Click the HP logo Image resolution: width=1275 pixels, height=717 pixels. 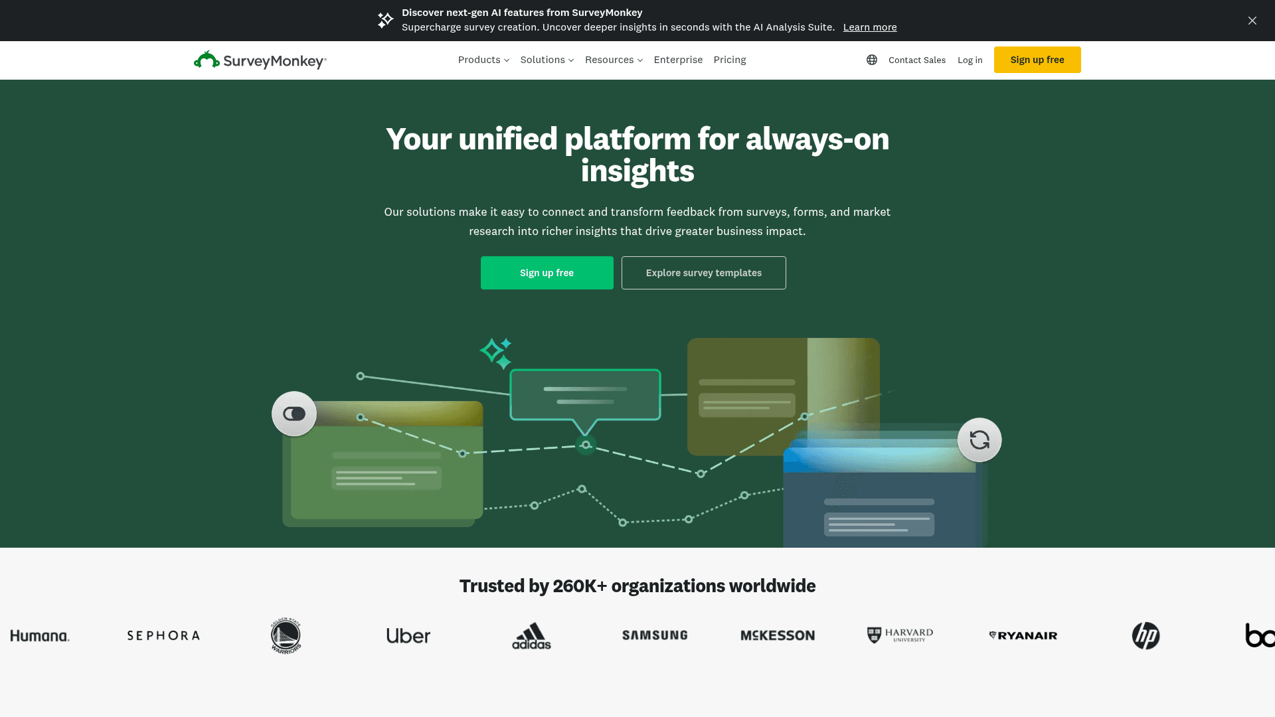click(1146, 635)
